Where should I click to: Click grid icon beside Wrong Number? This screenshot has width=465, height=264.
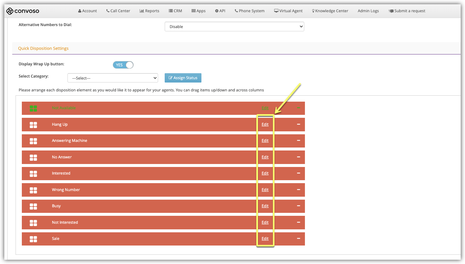point(33,190)
